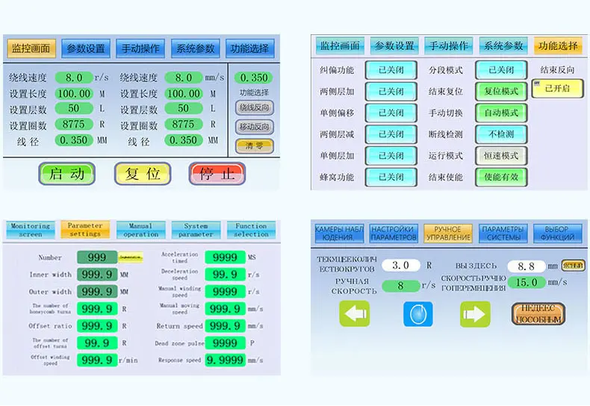Click the Number 999 field

click(x=97, y=257)
